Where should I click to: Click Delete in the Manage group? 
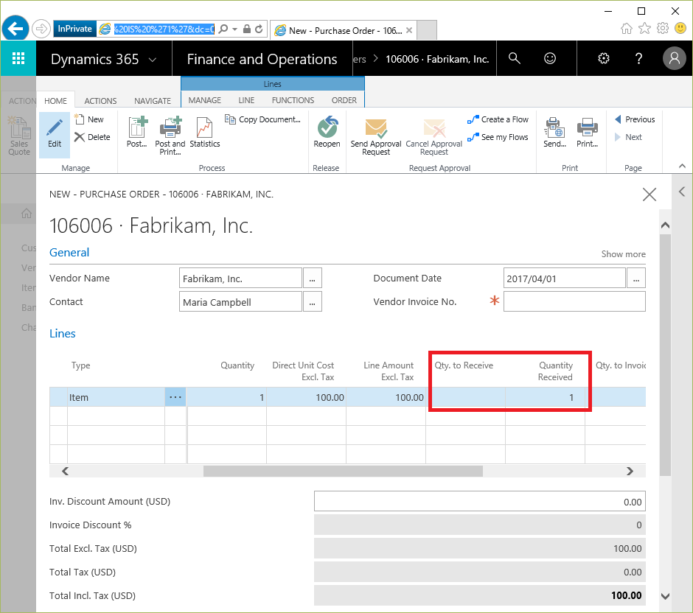pyautogui.click(x=93, y=137)
